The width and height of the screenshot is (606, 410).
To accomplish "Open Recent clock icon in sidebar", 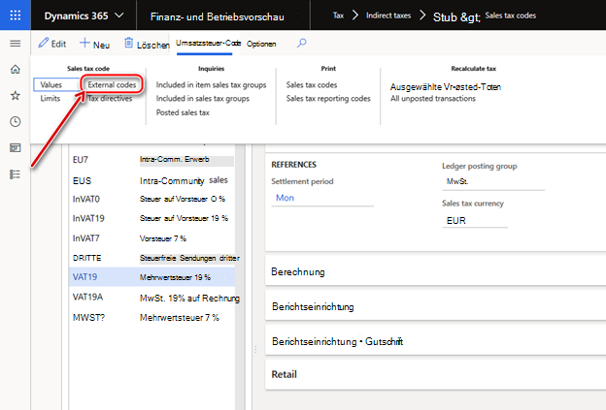I will (16, 122).
